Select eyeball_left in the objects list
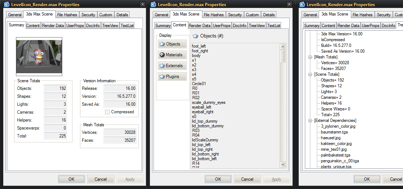This screenshot has height=189, width=403. [202, 107]
